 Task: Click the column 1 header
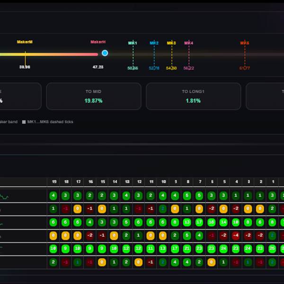273,182
